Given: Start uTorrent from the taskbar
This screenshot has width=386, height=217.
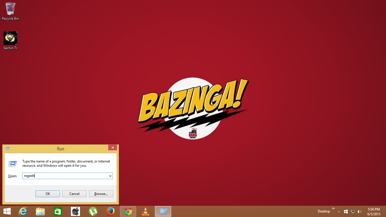Looking at the screenshot, I should coord(93,211).
